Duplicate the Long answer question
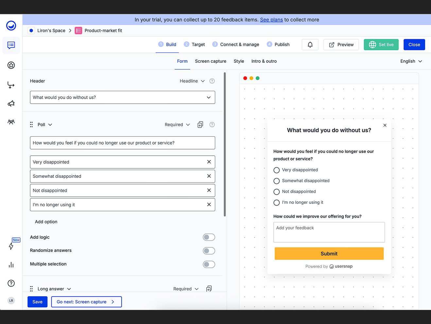 (209, 289)
